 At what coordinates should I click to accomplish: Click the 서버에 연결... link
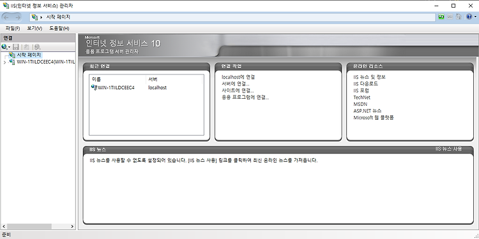coord(236,84)
